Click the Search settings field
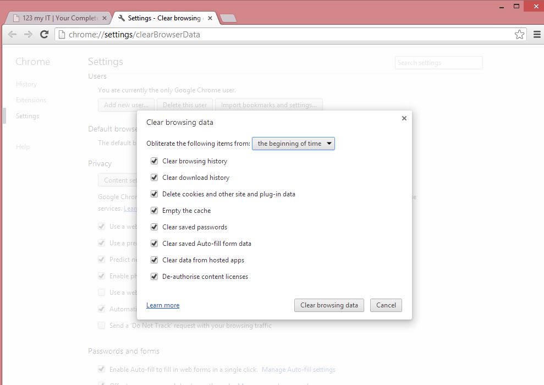This screenshot has height=385, width=544. click(x=438, y=63)
